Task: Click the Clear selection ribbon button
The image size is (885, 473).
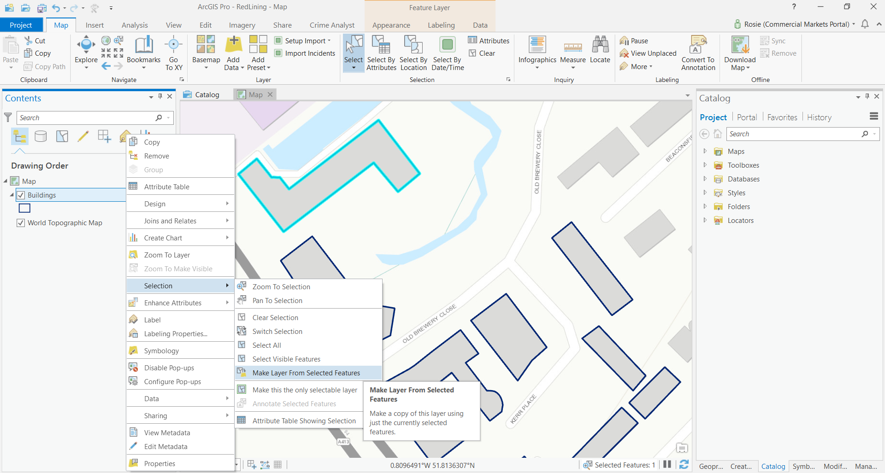Action: click(482, 53)
